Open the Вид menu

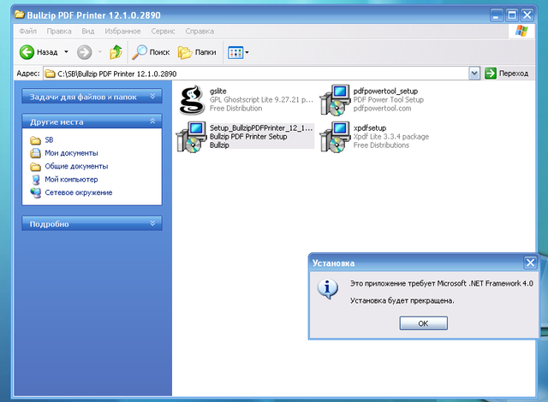click(88, 31)
